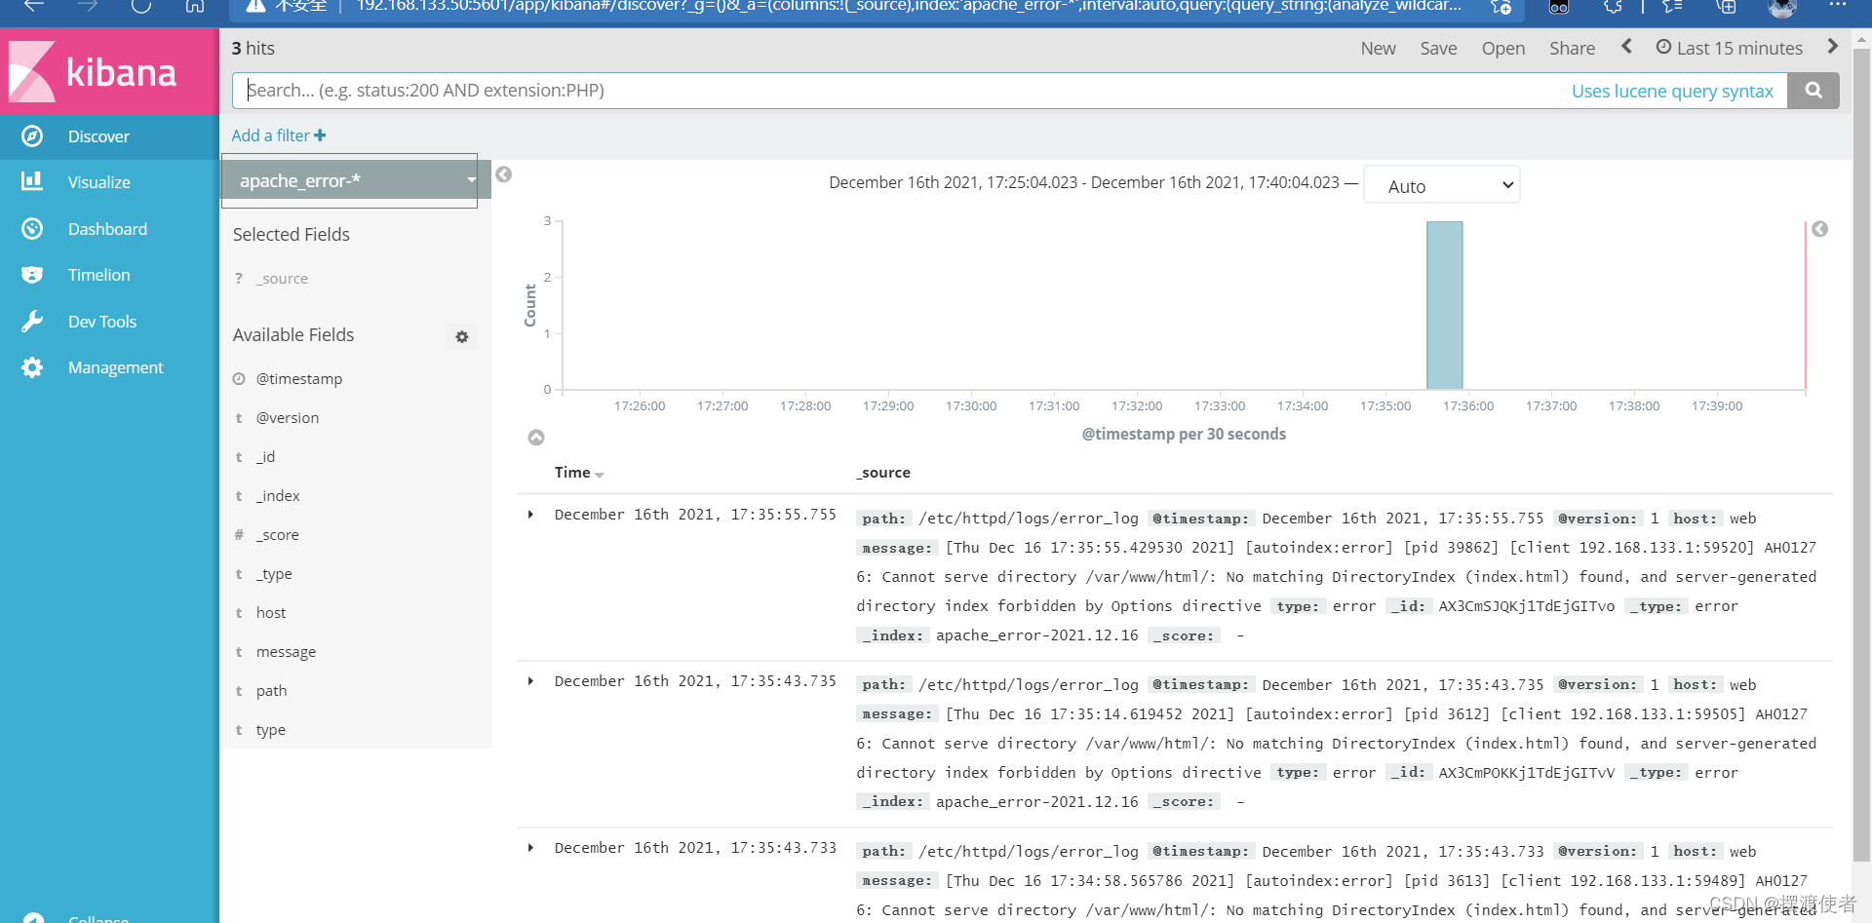The height and width of the screenshot is (923, 1872).
Task: Expand the 17:35:43.735 log row
Action: coord(530,681)
